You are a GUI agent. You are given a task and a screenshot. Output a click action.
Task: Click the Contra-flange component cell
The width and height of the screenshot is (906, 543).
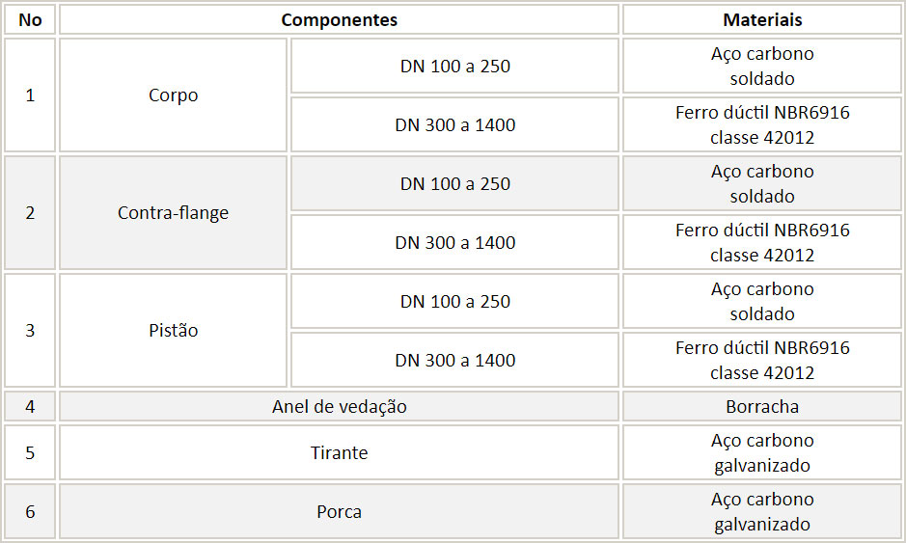(174, 212)
